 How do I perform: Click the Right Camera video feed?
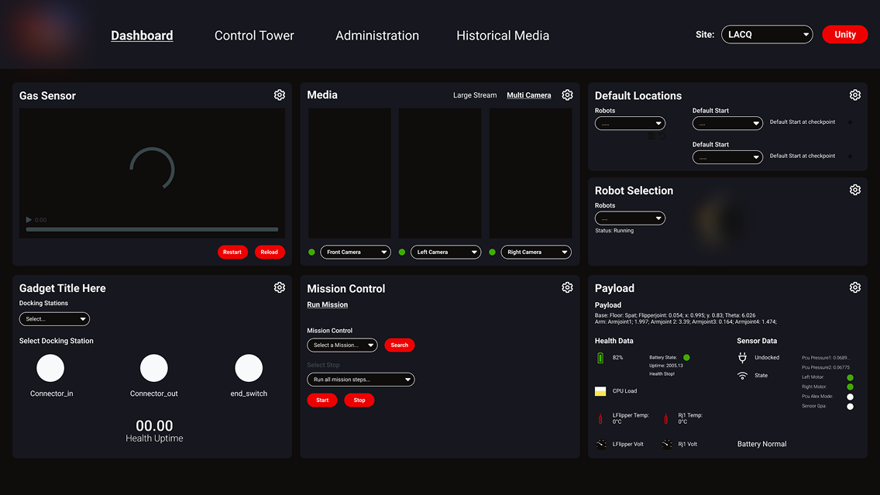531,173
